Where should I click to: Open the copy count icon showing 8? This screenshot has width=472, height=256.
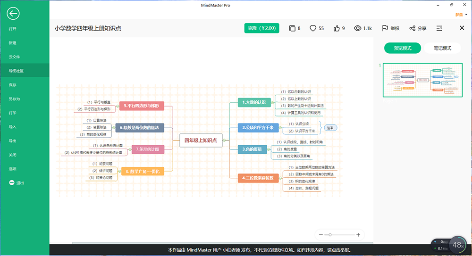[292, 28]
